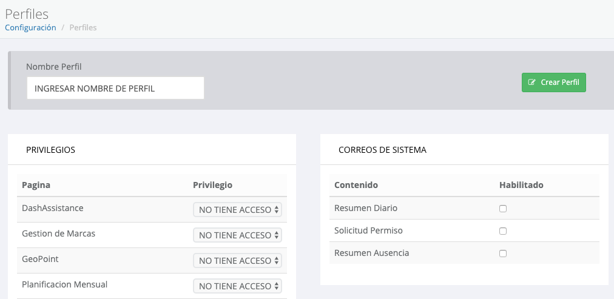The image size is (614, 299).
Task: Click the Resumen Diario row label
Action: [366, 208]
